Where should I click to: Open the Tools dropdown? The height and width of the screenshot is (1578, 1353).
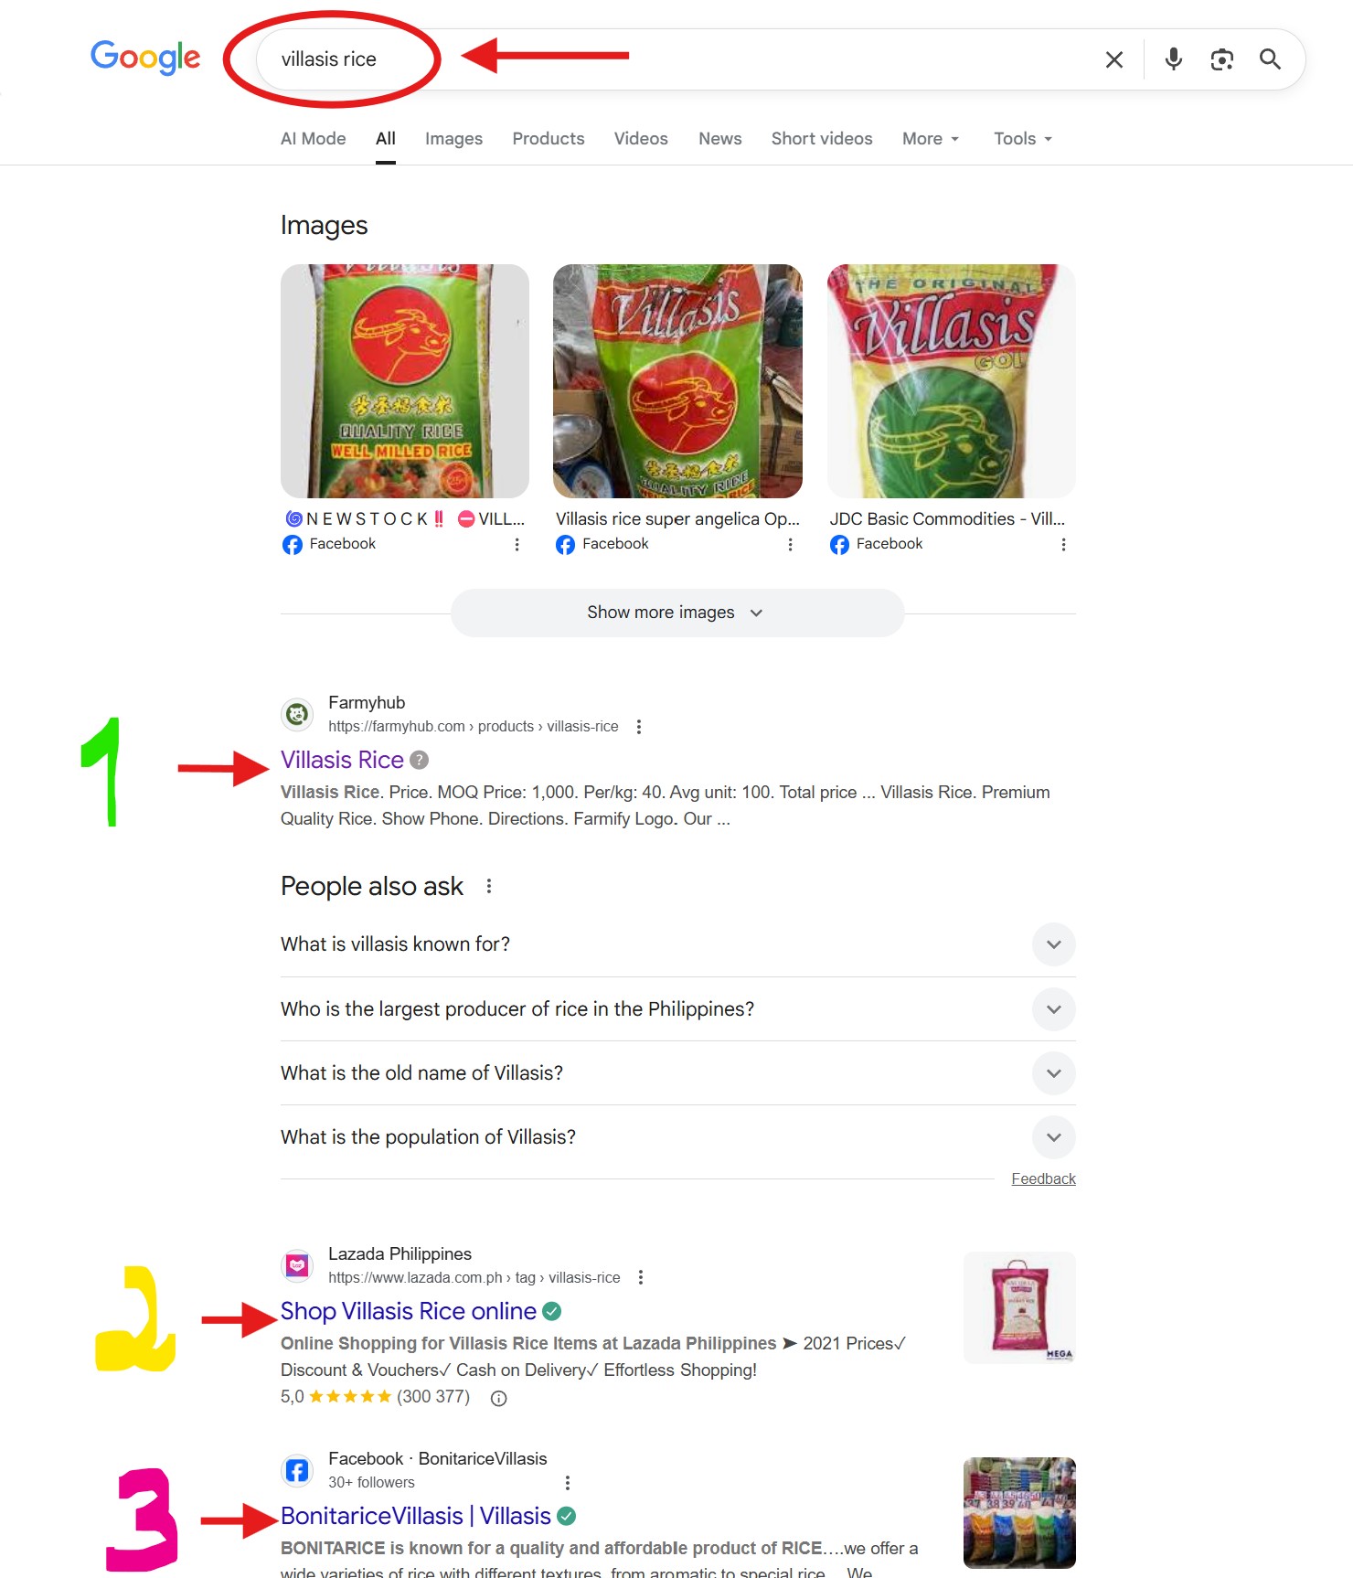[1023, 139]
